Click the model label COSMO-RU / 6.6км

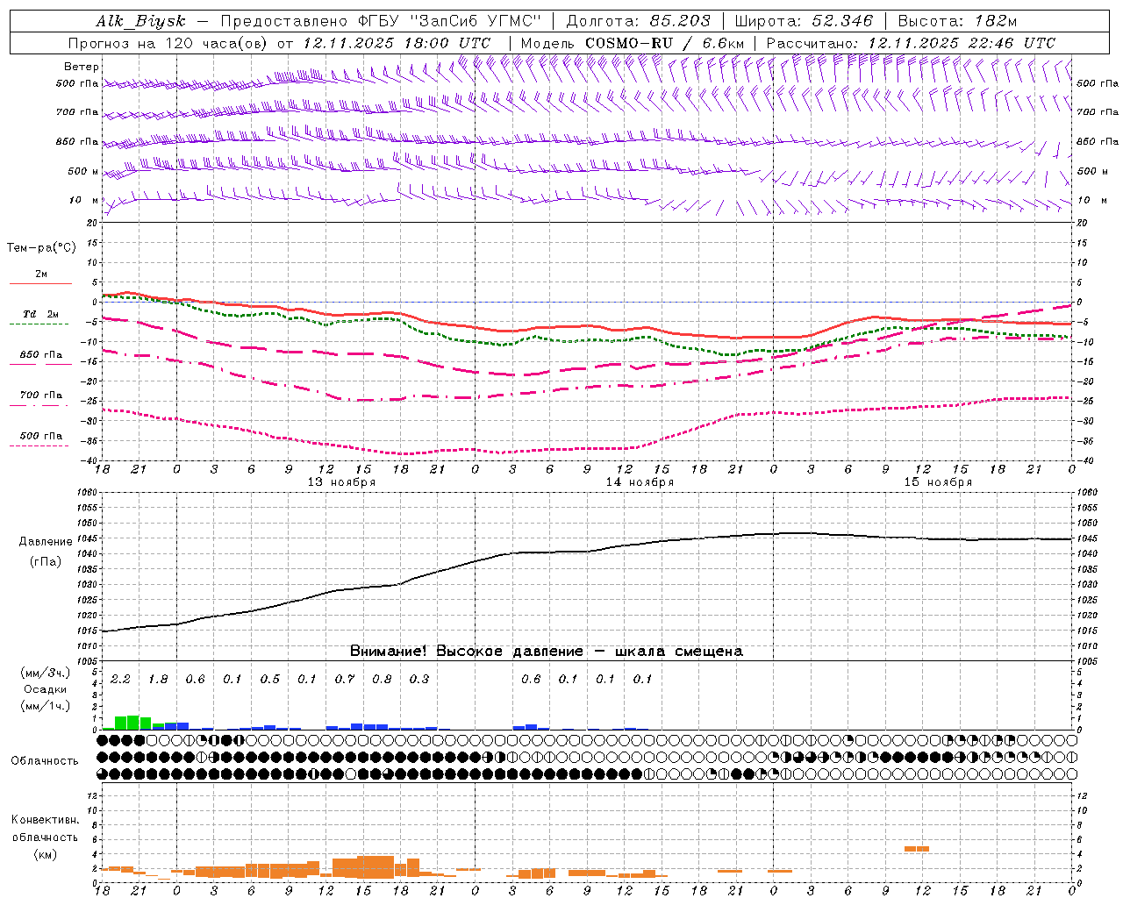tap(664, 43)
